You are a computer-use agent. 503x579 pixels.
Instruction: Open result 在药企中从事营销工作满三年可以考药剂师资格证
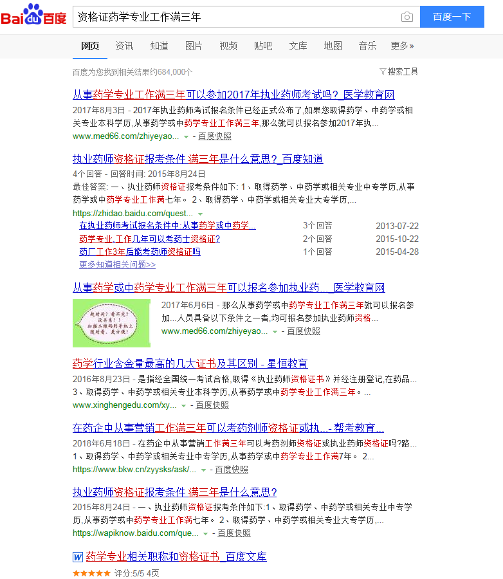click(x=228, y=428)
